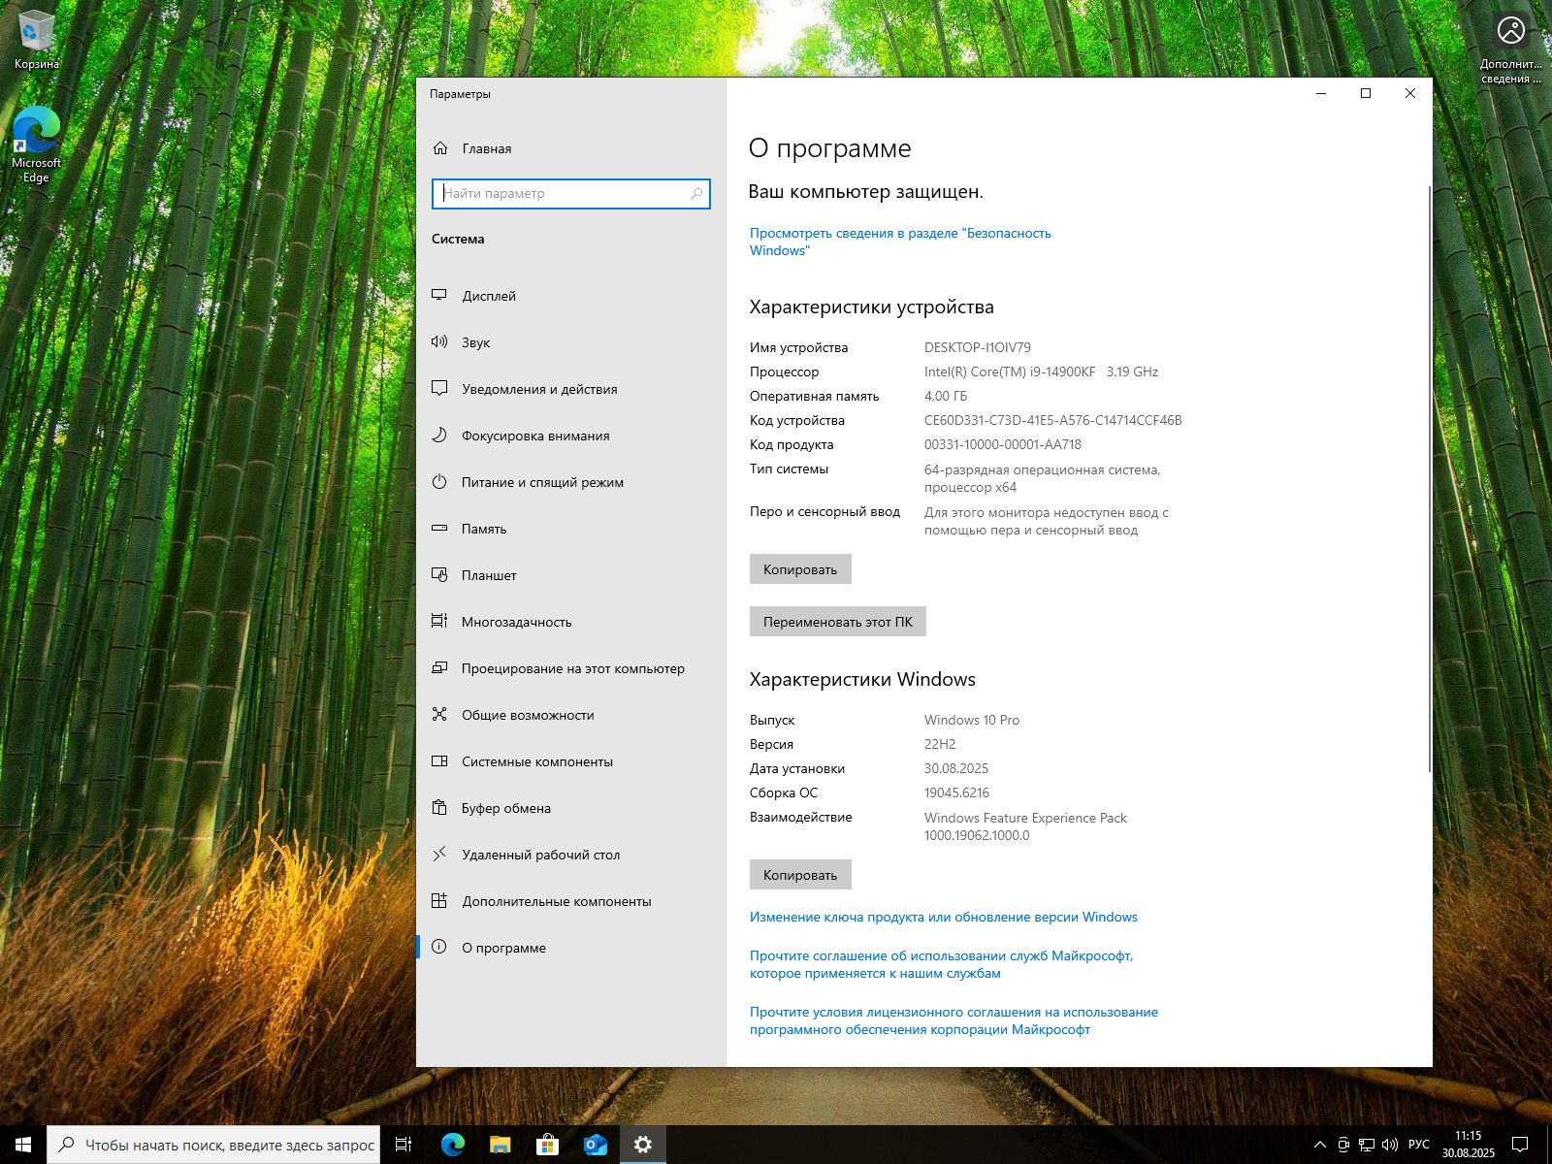Open the соглашение об использовании служб link
The image size is (1552, 1164).
941,964
